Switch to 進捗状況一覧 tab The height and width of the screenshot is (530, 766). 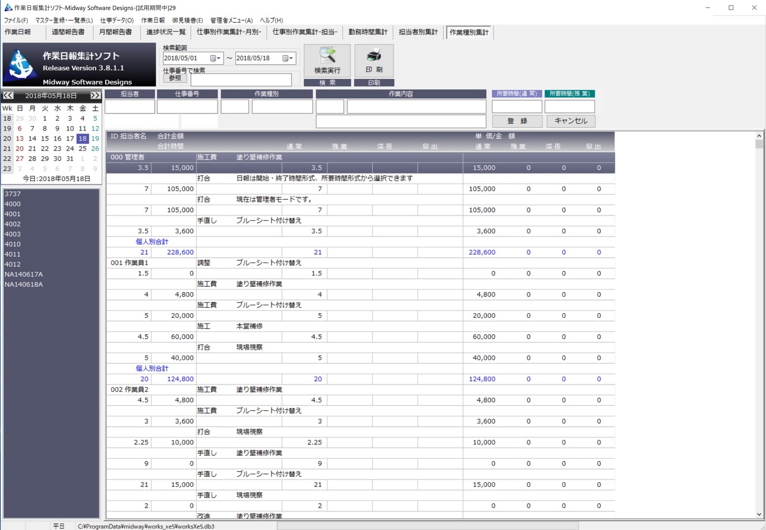click(166, 32)
